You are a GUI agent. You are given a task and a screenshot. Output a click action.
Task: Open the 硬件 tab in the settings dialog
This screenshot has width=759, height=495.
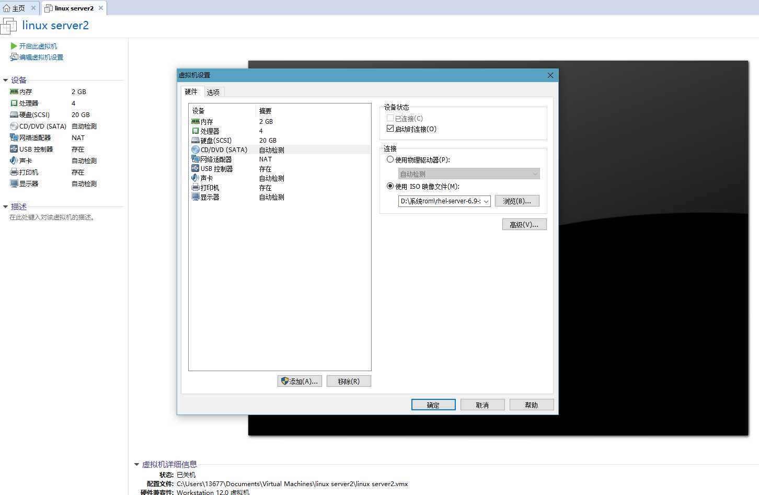tap(191, 91)
